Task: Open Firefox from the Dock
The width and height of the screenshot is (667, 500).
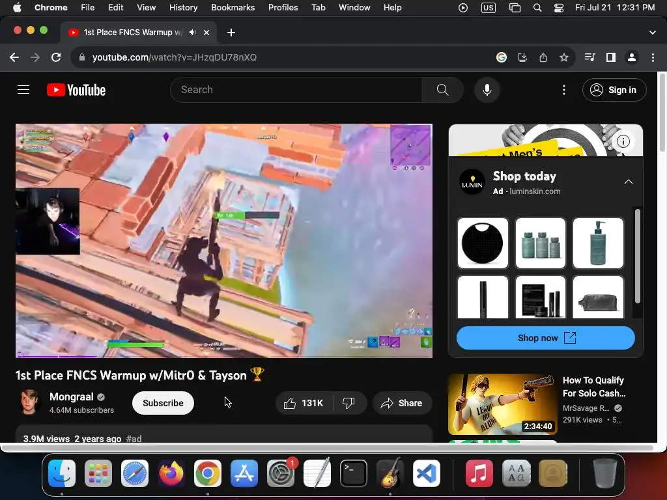Action: pos(171,473)
